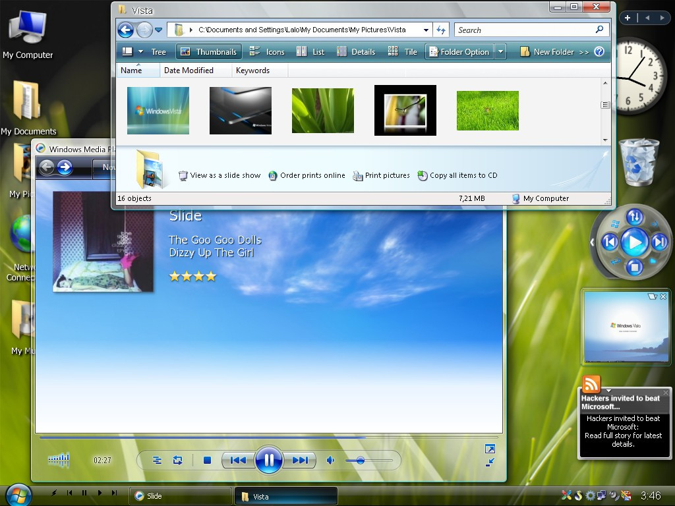Select the grass field thumbnail
Viewport: 675px width, 506px height.
point(488,111)
